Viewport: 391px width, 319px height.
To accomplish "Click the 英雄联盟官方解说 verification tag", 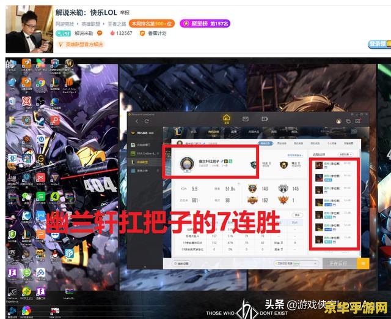I will click(81, 45).
